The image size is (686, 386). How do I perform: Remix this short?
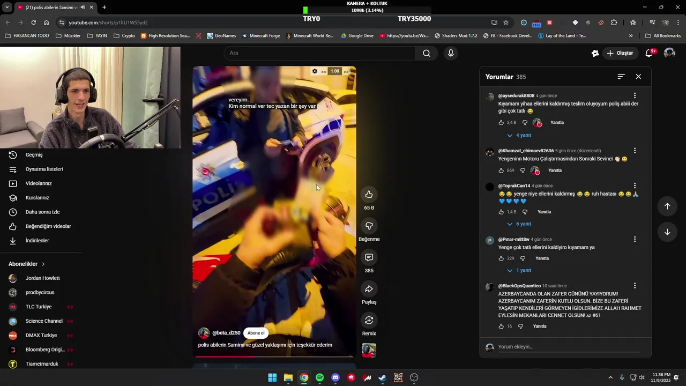coord(369,321)
